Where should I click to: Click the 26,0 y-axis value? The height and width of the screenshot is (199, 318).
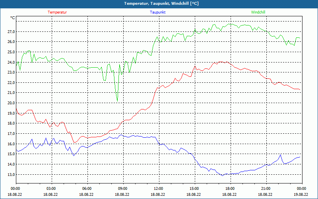click(x=12, y=42)
